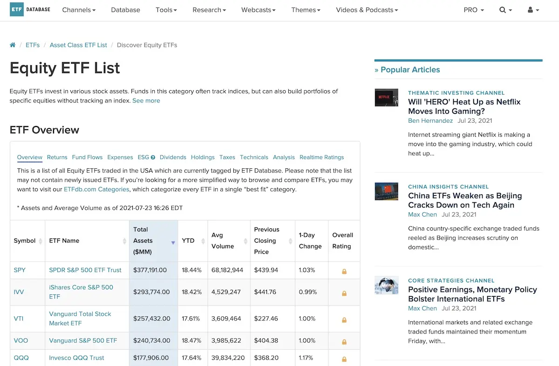The width and height of the screenshot is (559, 366).
Task: Open author Ben Hernandez link
Action: pos(430,120)
